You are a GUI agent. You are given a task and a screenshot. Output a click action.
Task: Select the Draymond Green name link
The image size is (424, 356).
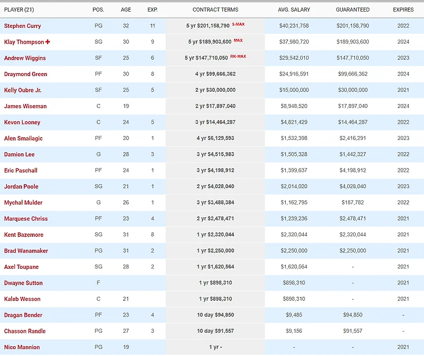pyautogui.click(x=26, y=74)
